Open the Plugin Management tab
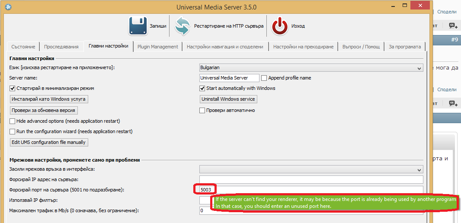Image resolution: width=461 pixels, height=223 pixels. click(x=157, y=47)
